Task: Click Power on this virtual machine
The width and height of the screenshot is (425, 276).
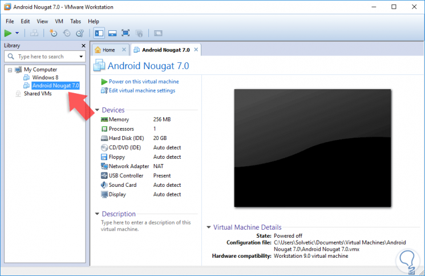Action: (144, 81)
